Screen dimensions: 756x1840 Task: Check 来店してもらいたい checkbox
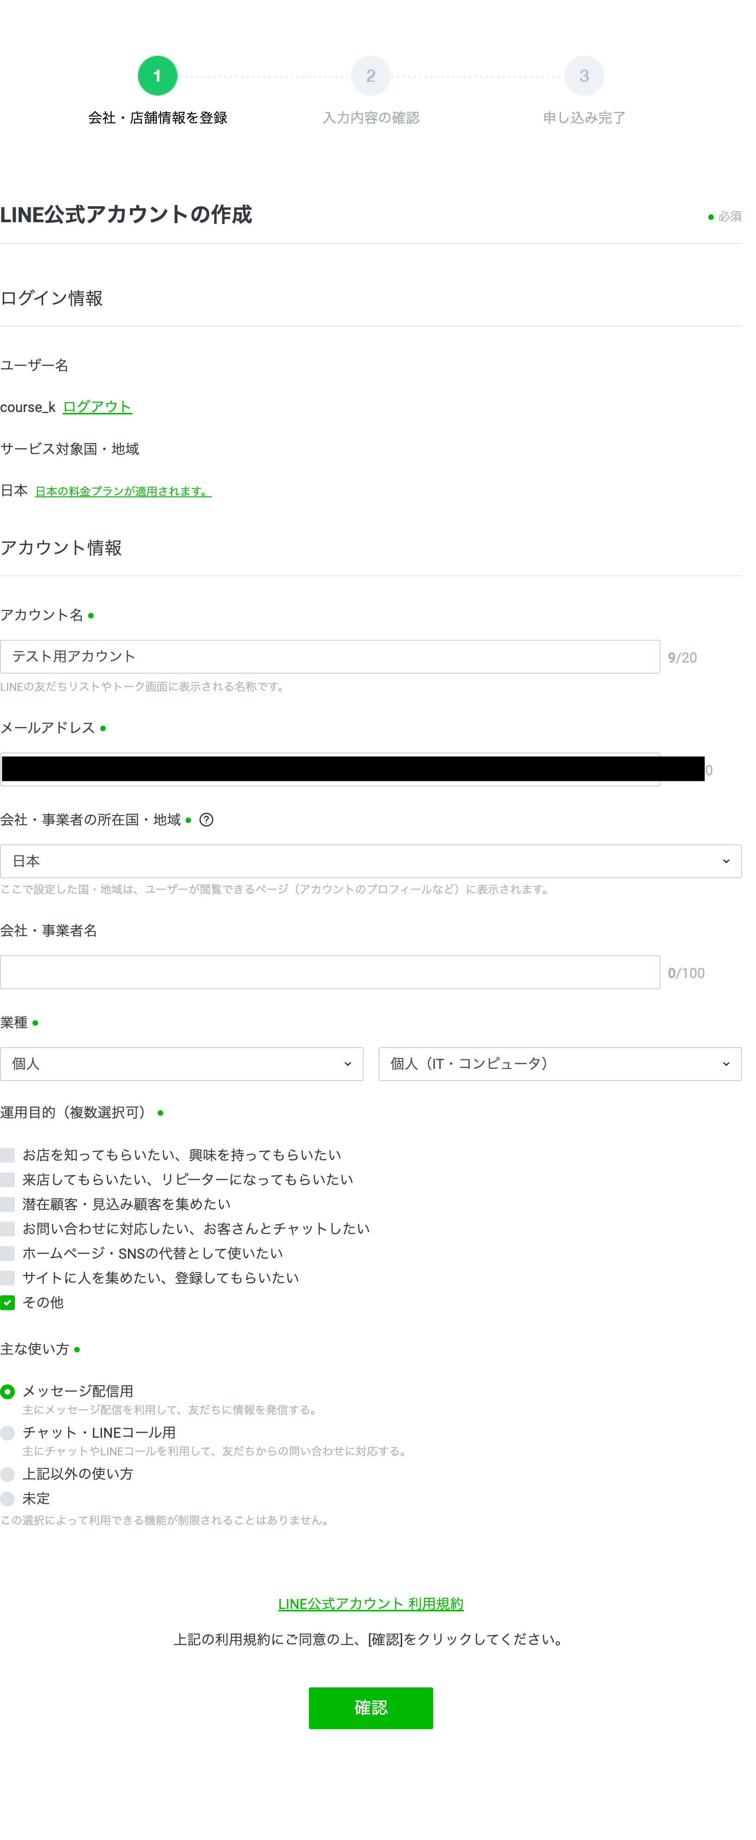8,1180
